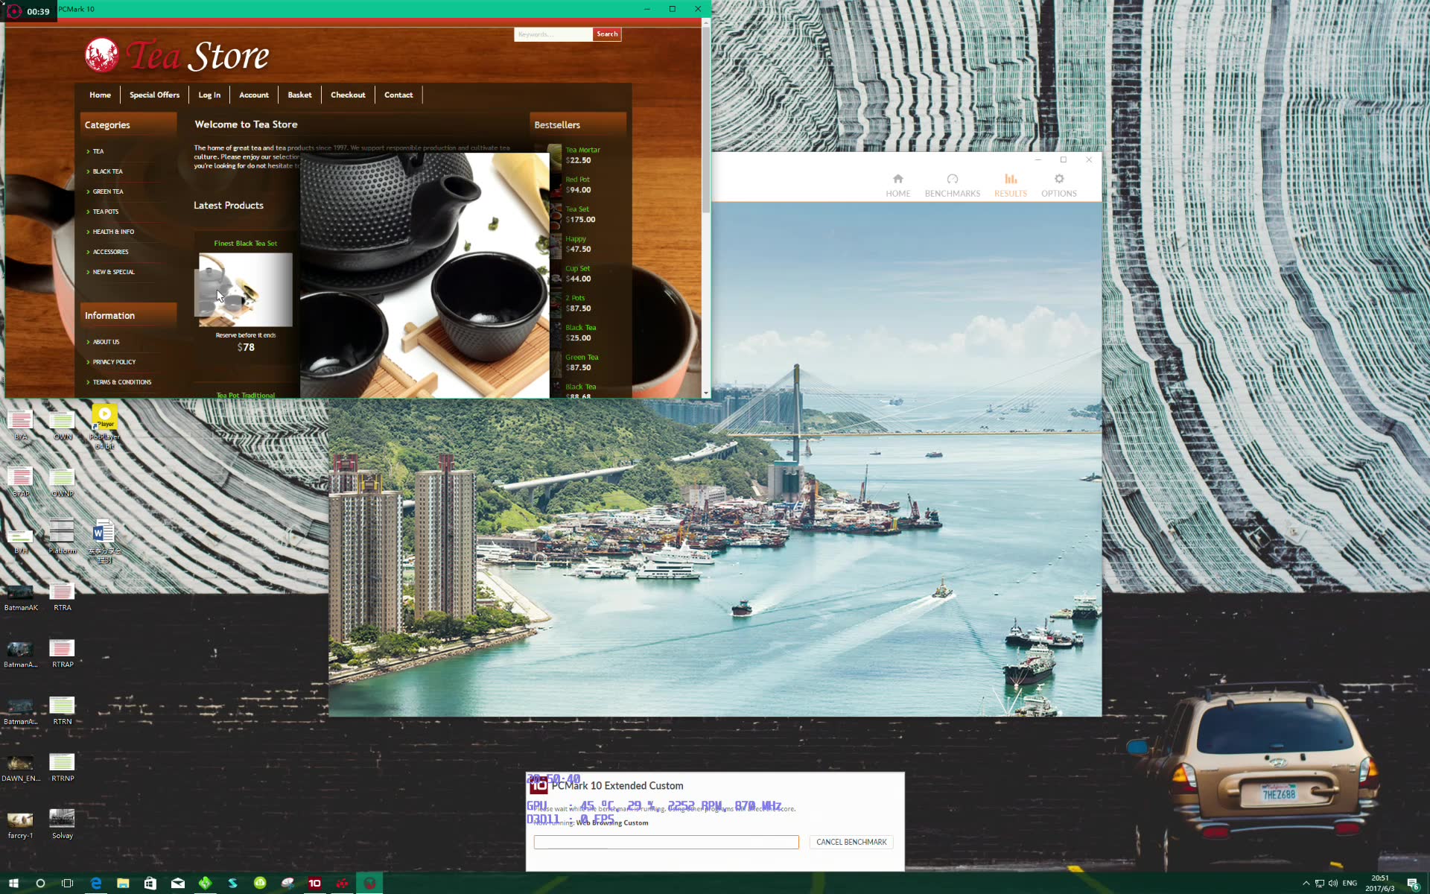
Task: Switch to PCMark 10 taskbar icon
Action: click(314, 883)
